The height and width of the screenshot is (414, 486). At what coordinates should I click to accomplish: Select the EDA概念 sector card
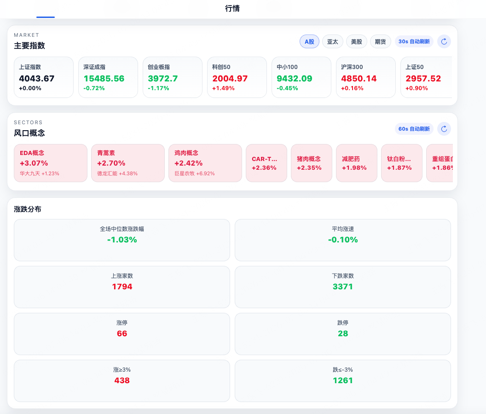[51, 163]
